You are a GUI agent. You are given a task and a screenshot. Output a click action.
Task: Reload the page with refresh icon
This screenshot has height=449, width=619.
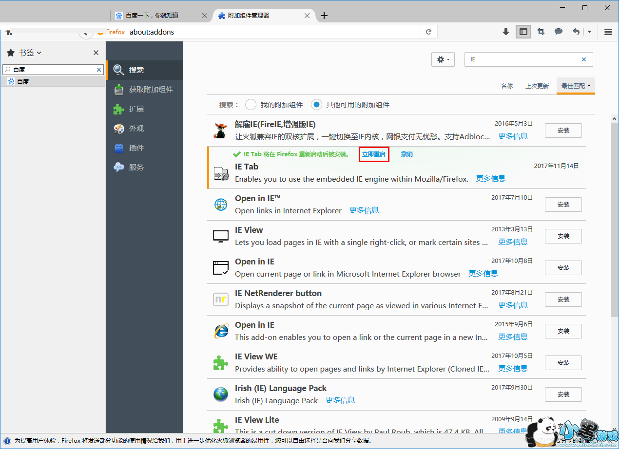429,32
